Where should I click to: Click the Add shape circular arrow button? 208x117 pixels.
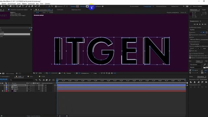coord(103,6)
